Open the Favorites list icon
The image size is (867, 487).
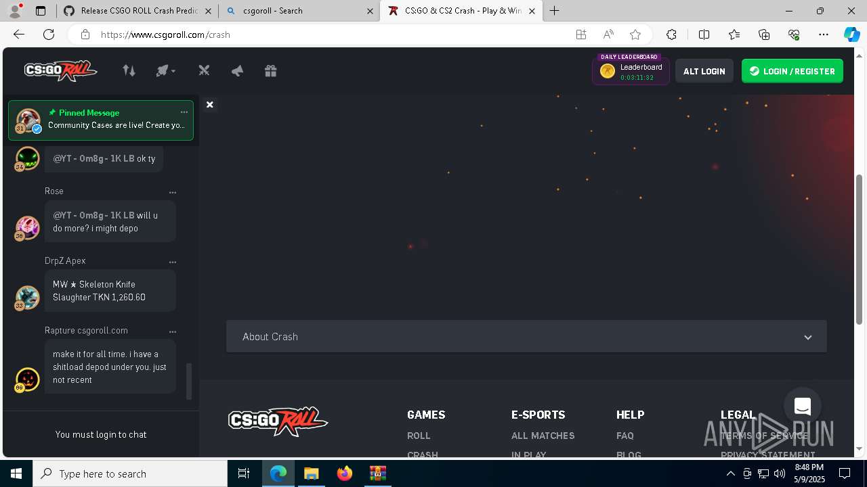tap(734, 34)
